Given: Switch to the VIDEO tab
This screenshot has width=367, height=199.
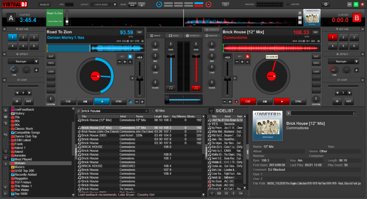Looking at the screenshot, I should [174, 36].
